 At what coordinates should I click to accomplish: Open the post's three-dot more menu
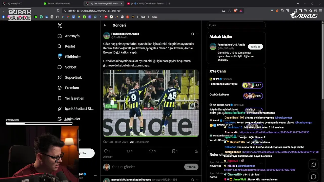[x=197, y=34]
